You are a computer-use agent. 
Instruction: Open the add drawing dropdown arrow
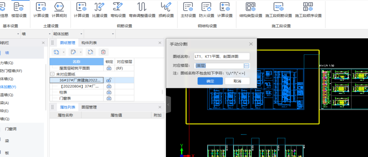click(x=64, y=52)
